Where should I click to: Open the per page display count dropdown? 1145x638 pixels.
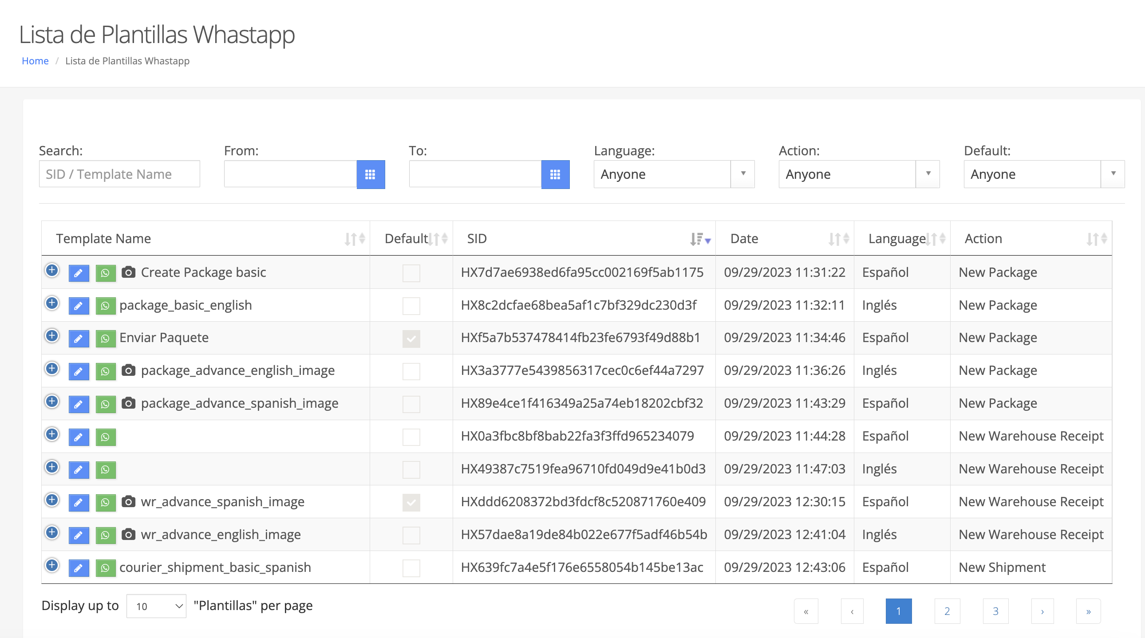(157, 606)
